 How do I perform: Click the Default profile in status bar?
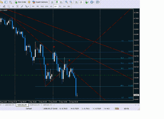tap(29, 109)
